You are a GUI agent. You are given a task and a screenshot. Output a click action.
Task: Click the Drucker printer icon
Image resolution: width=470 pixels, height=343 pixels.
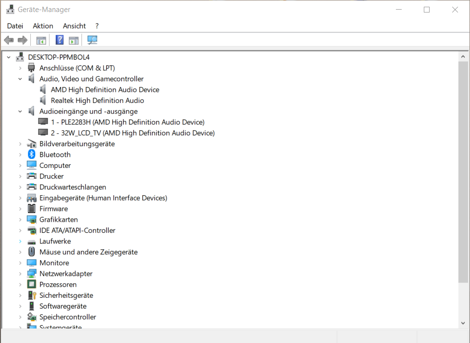tap(31, 176)
